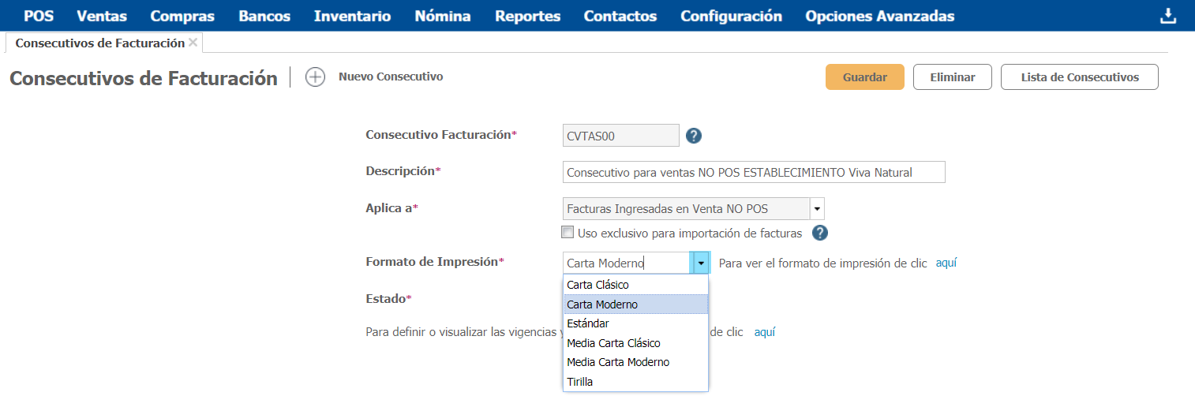Collapse the Formato de Impresión dropdown arrow
Image resolution: width=1195 pixels, height=396 pixels.
coord(700,263)
